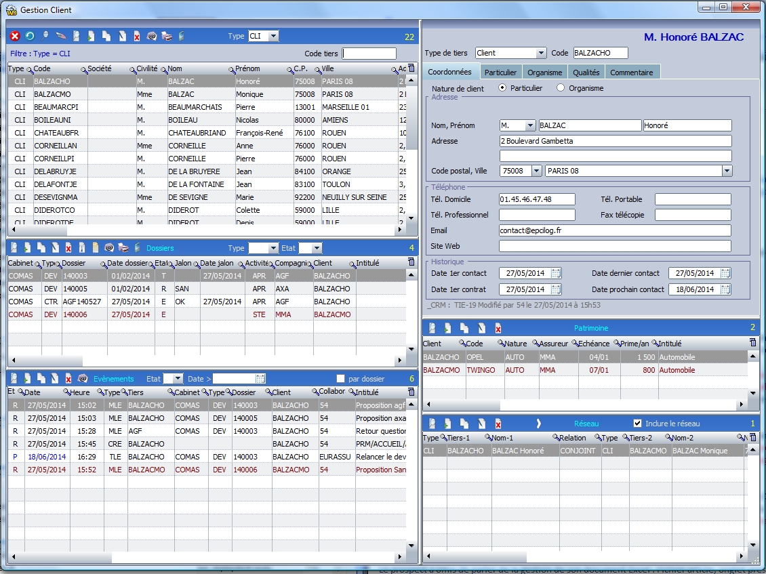The width and height of the screenshot is (766, 574).
Task: Click the column settings icon of Patrimoine table
Action: tap(753, 342)
